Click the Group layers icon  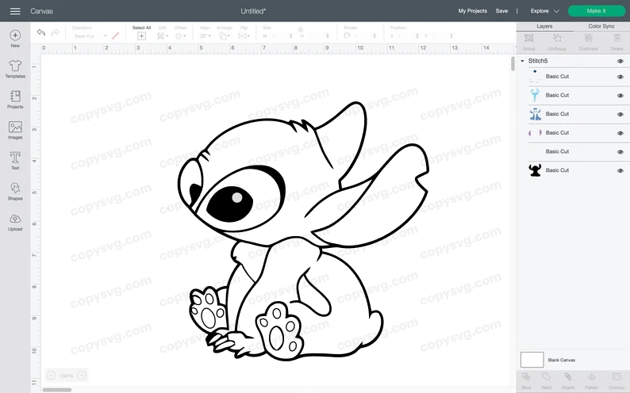point(528,38)
